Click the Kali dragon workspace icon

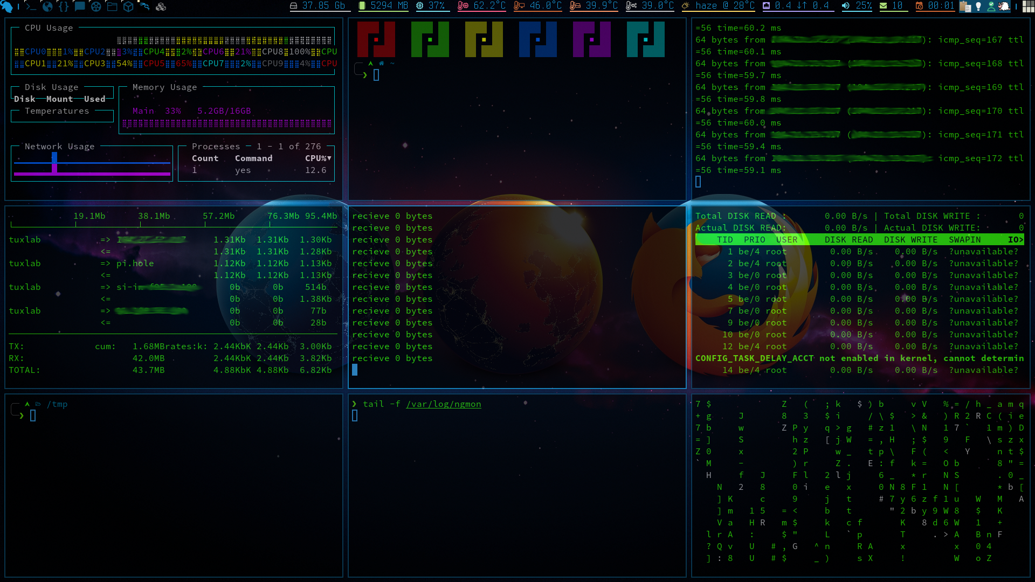[x=144, y=6]
